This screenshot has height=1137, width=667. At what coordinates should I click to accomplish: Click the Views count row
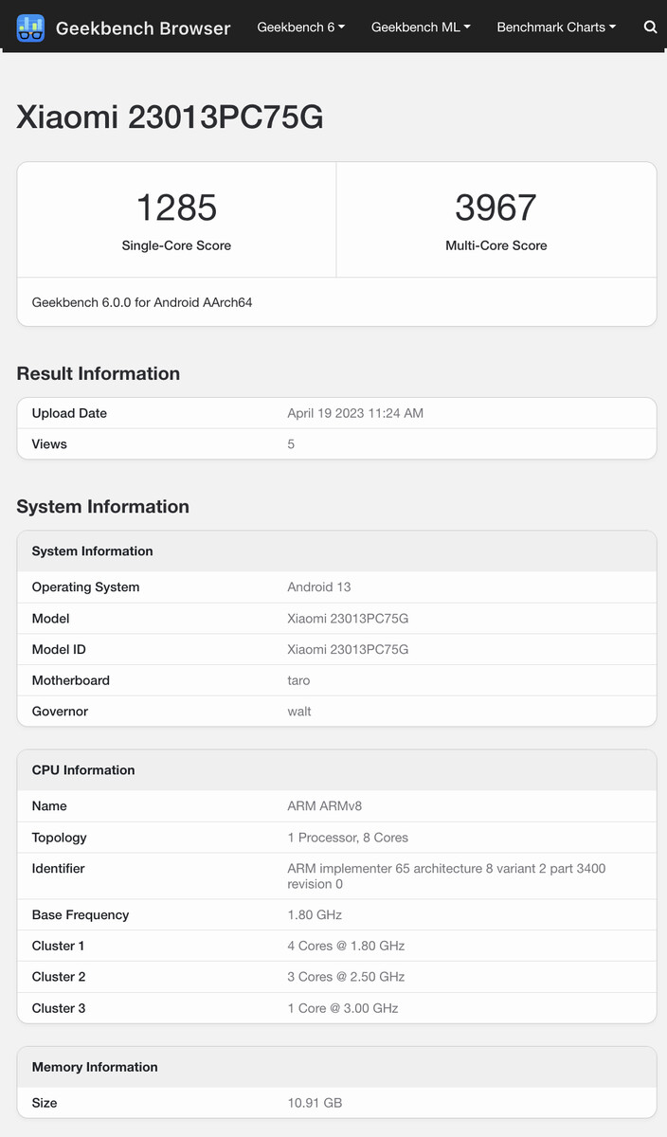point(336,443)
